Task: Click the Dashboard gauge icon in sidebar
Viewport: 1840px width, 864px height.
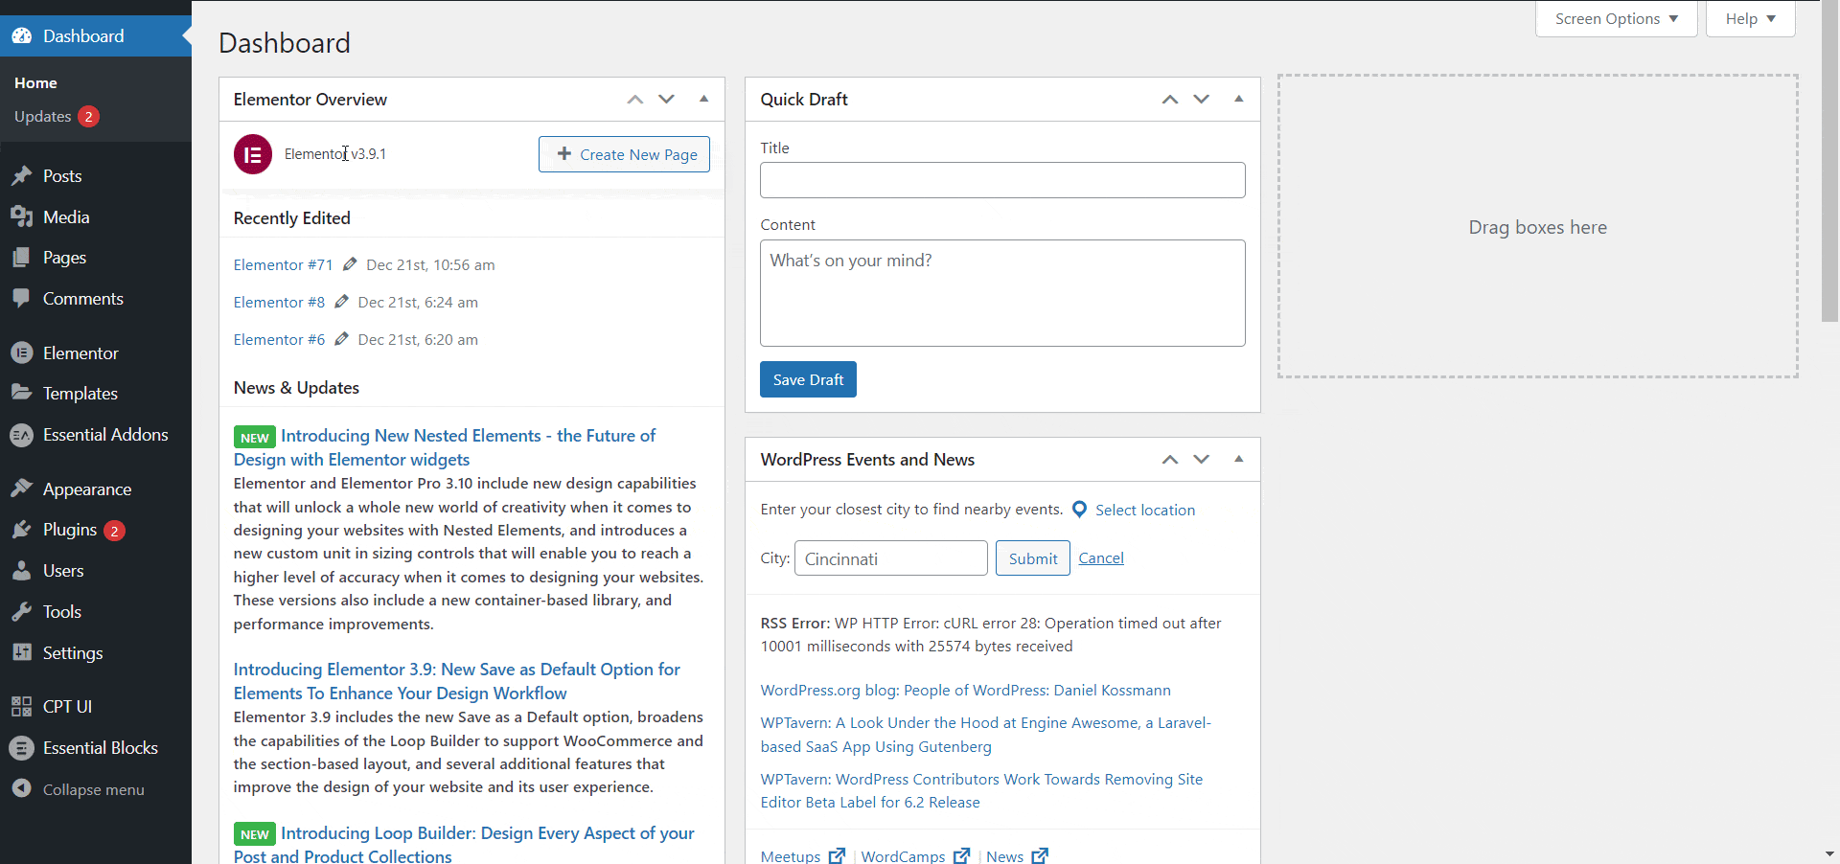Action: click(x=22, y=36)
